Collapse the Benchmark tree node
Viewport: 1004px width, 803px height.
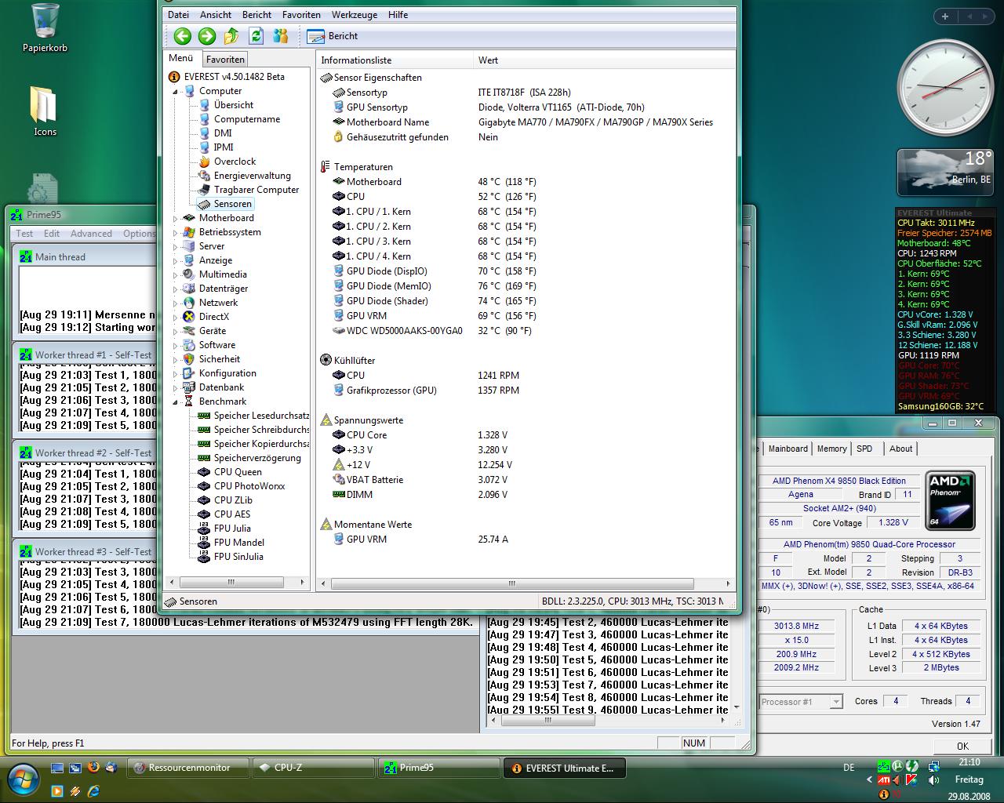[176, 401]
